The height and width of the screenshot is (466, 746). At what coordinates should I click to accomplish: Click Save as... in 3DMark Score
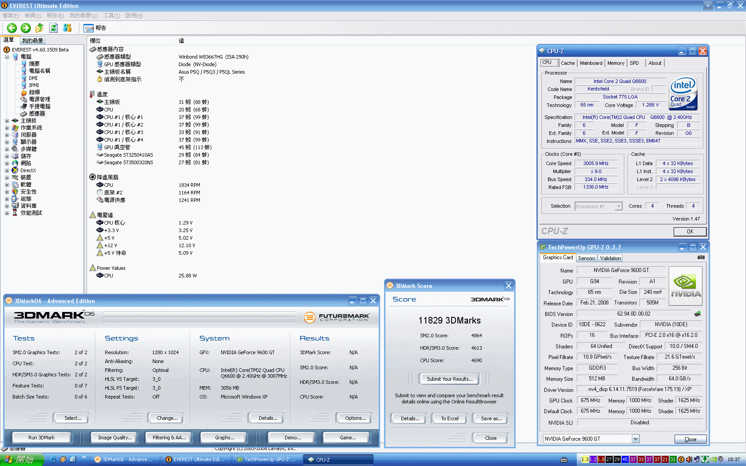491,419
